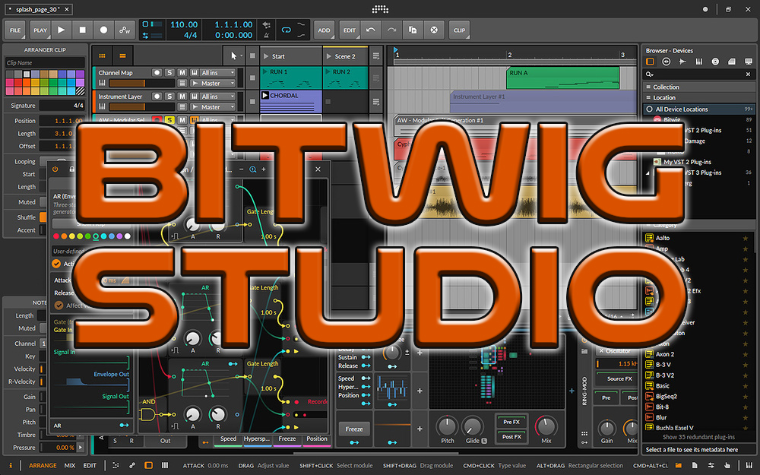This screenshot has width=760, height=475.
Task: Switch to bottom EDIT view tab
Action: (x=90, y=465)
